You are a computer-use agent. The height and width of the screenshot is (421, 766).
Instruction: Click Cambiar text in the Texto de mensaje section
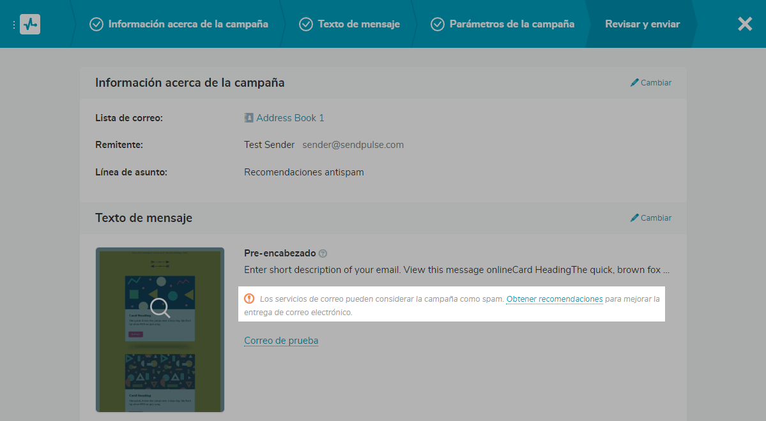(656, 218)
